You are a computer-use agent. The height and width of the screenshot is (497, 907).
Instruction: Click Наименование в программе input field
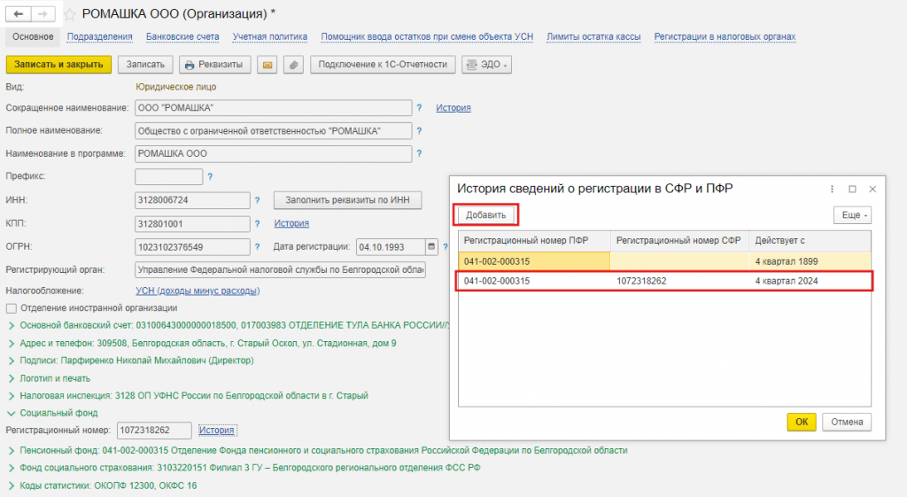click(x=273, y=154)
